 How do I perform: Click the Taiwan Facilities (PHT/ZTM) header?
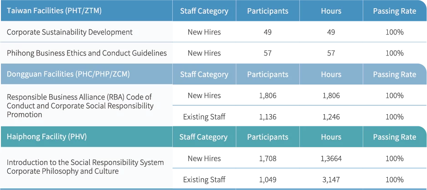[54, 11]
